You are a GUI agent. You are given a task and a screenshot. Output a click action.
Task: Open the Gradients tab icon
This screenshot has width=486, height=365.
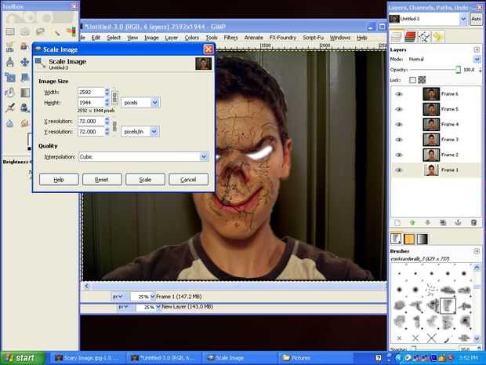pyautogui.click(x=422, y=239)
